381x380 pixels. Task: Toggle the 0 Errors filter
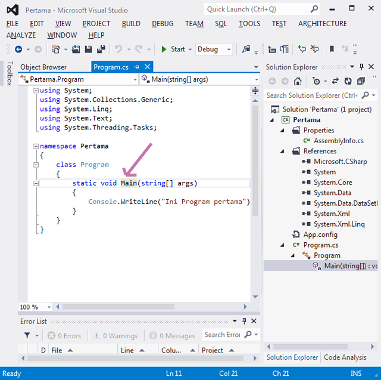pyautogui.click(x=64, y=336)
